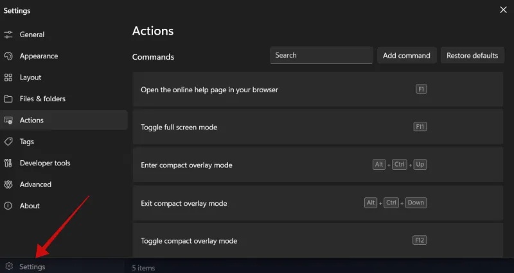Focus the commands Search field

click(321, 56)
